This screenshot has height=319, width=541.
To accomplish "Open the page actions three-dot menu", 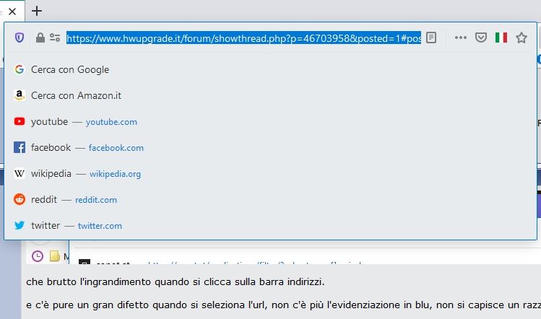I will pyautogui.click(x=461, y=38).
